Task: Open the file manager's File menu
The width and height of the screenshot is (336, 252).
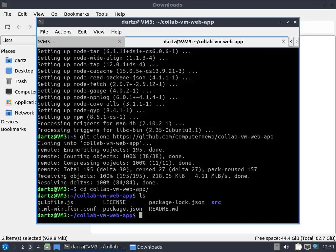Action: pos(7,14)
